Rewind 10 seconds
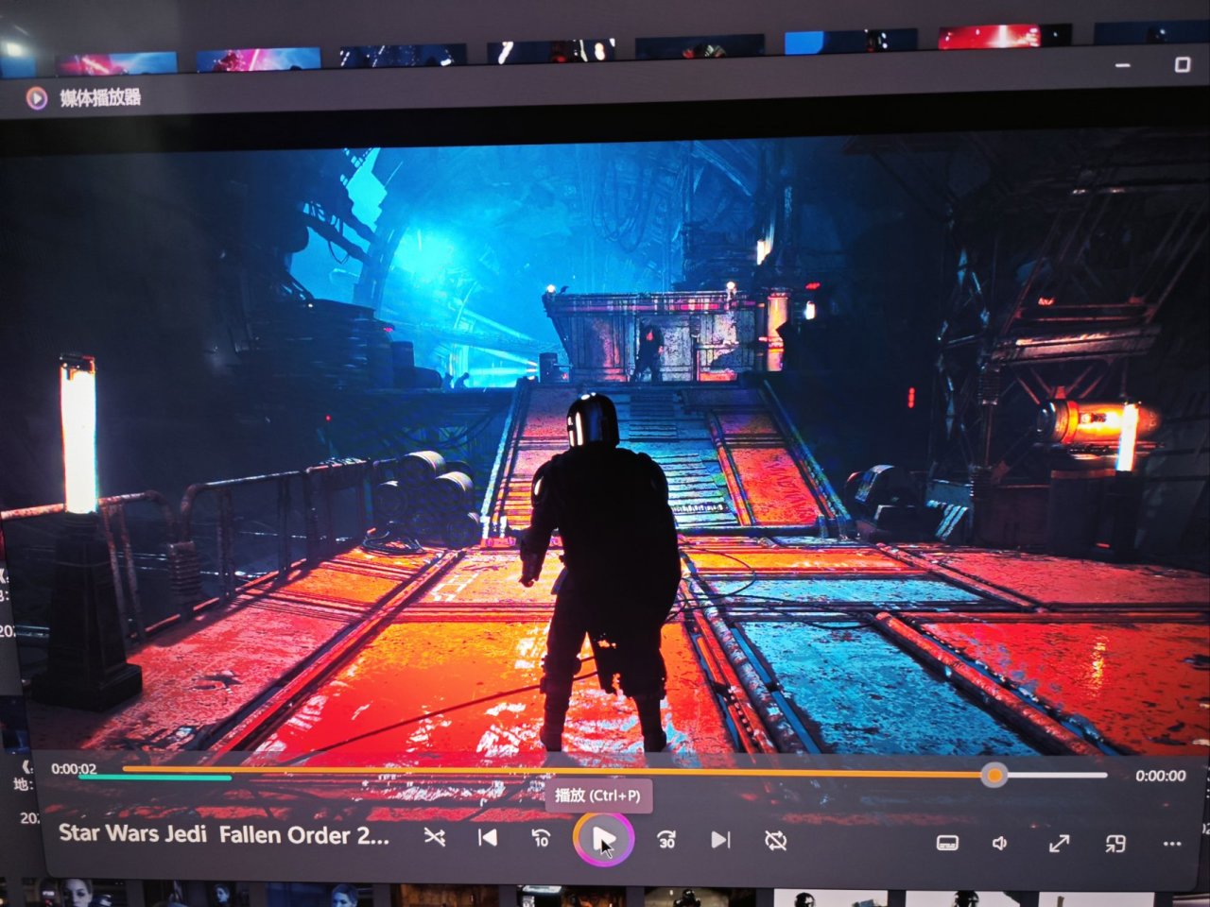Image resolution: width=1210 pixels, height=907 pixels. [x=541, y=838]
